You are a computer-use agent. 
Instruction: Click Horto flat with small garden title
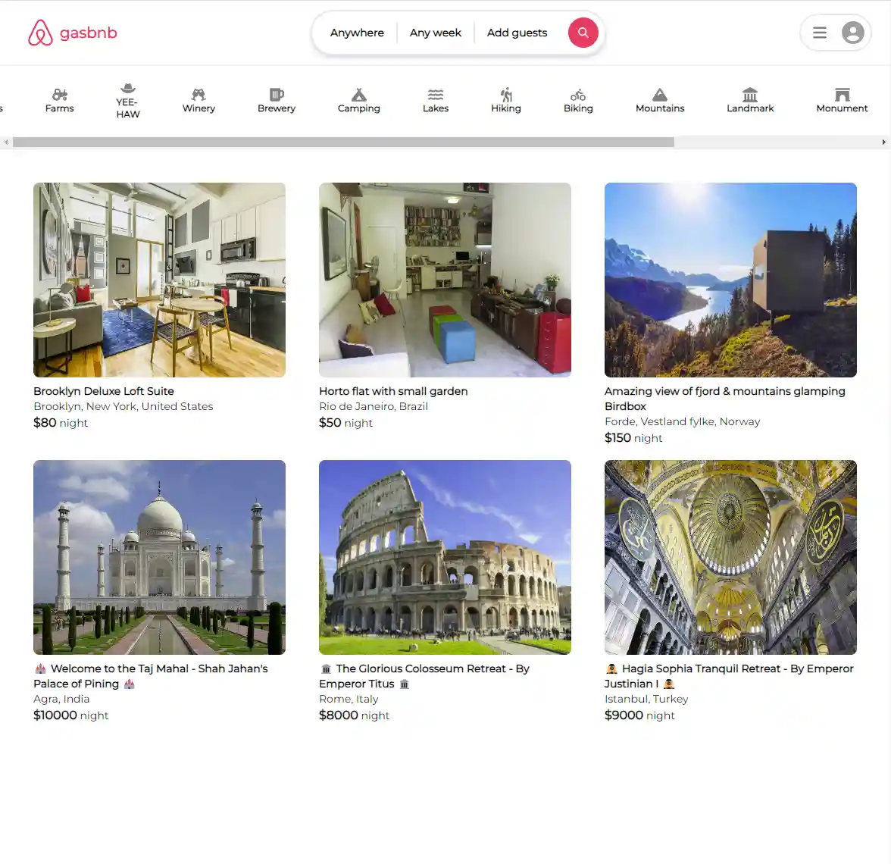(393, 391)
